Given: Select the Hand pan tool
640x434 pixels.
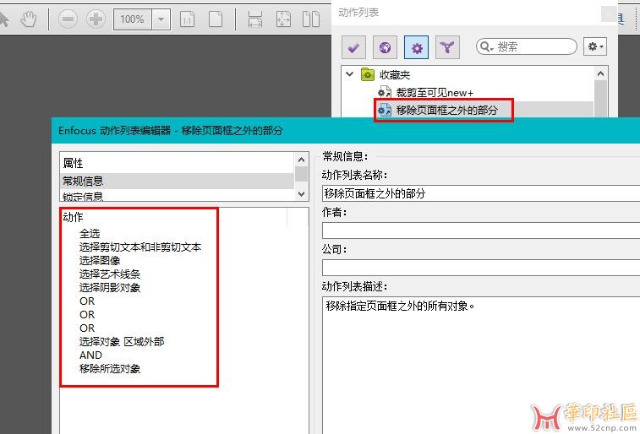Looking at the screenshot, I should [x=29, y=19].
